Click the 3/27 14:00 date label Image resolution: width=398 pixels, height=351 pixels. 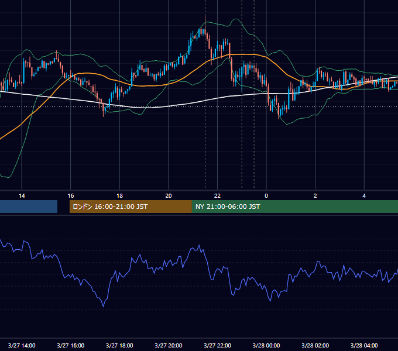[x=22, y=345]
